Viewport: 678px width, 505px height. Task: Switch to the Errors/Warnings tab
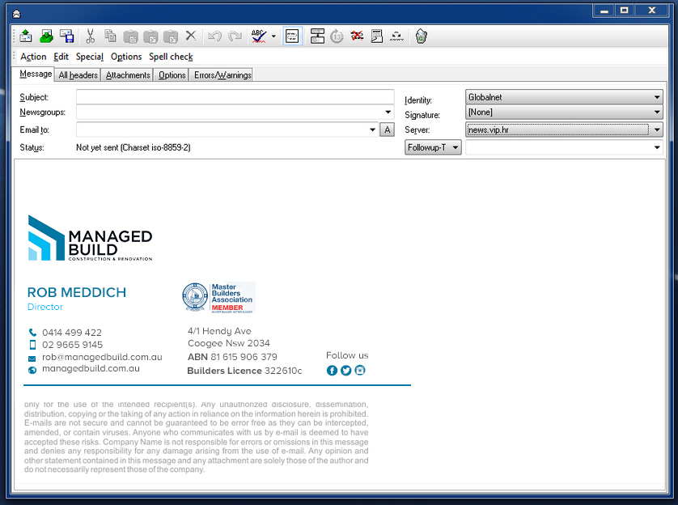point(222,75)
